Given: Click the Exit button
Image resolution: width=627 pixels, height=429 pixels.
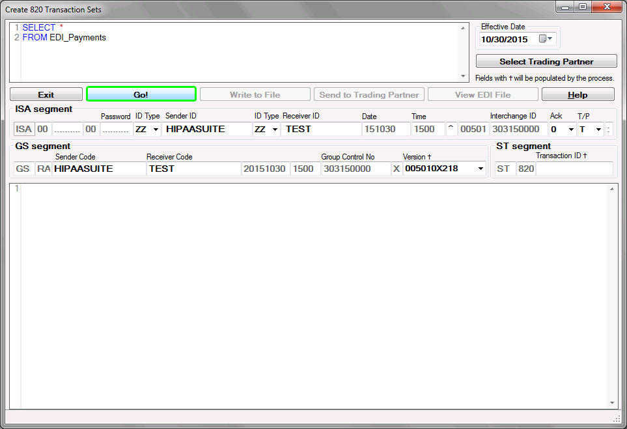Looking at the screenshot, I should [46, 94].
